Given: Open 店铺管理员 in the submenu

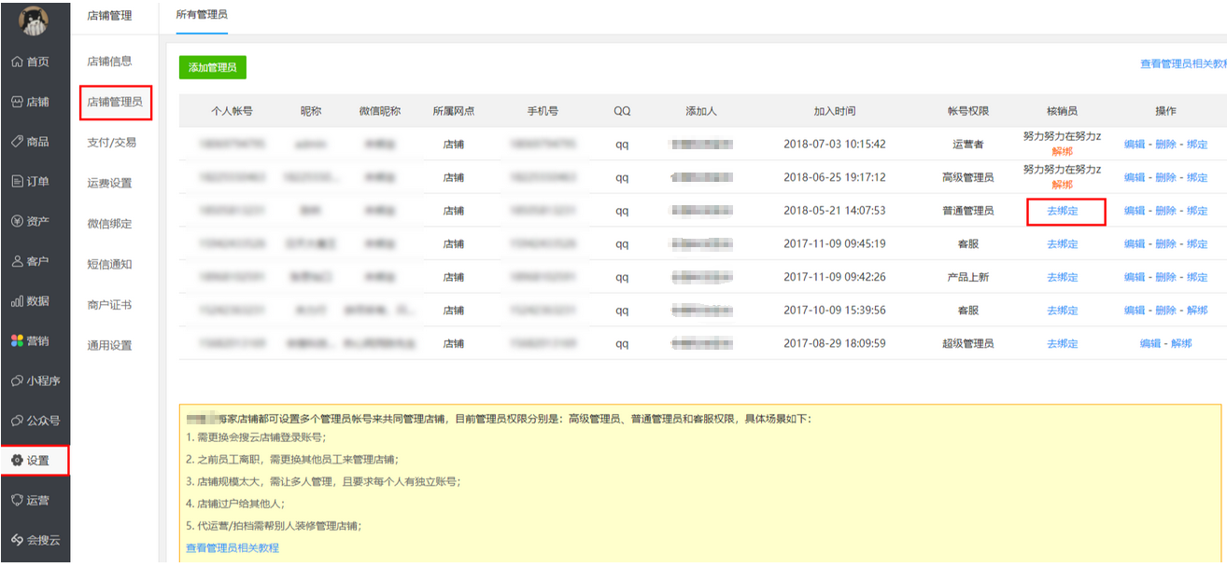Looking at the screenshot, I should pyautogui.click(x=115, y=102).
